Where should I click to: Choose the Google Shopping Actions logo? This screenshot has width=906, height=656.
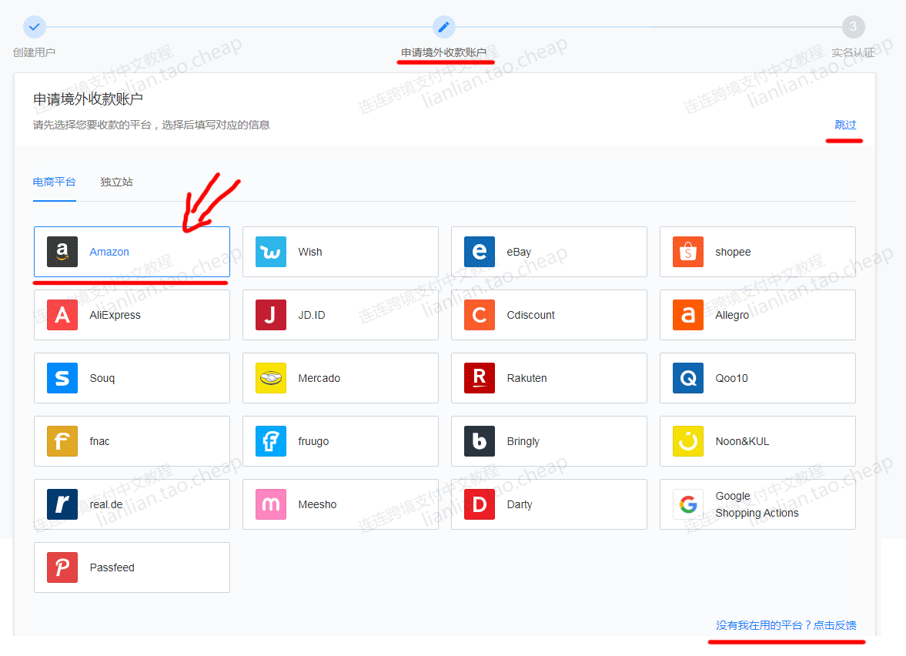688,504
